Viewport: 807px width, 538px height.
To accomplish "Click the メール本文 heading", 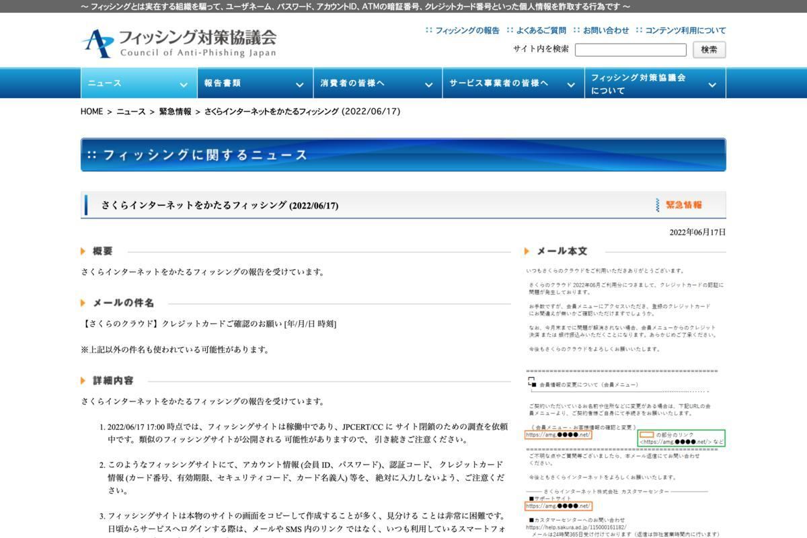I will (562, 251).
